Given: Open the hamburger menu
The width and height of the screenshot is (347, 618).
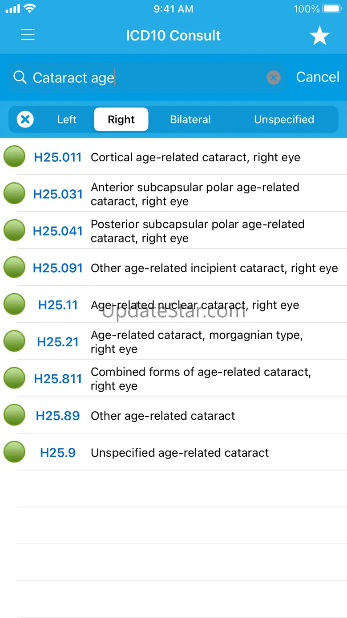Looking at the screenshot, I should point(28,35).
